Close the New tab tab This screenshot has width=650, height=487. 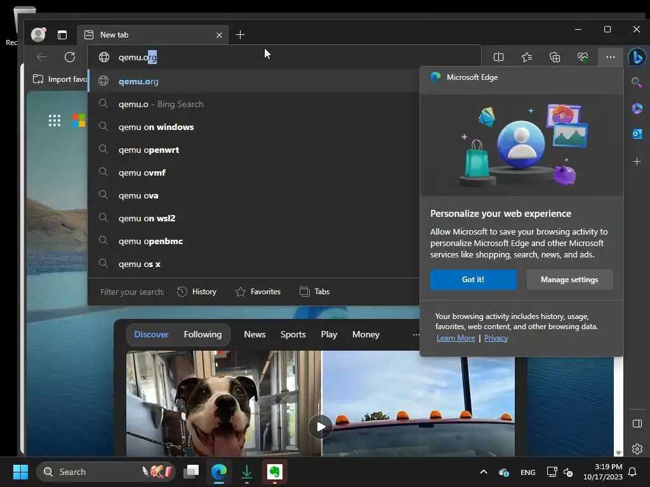(219, 36)
